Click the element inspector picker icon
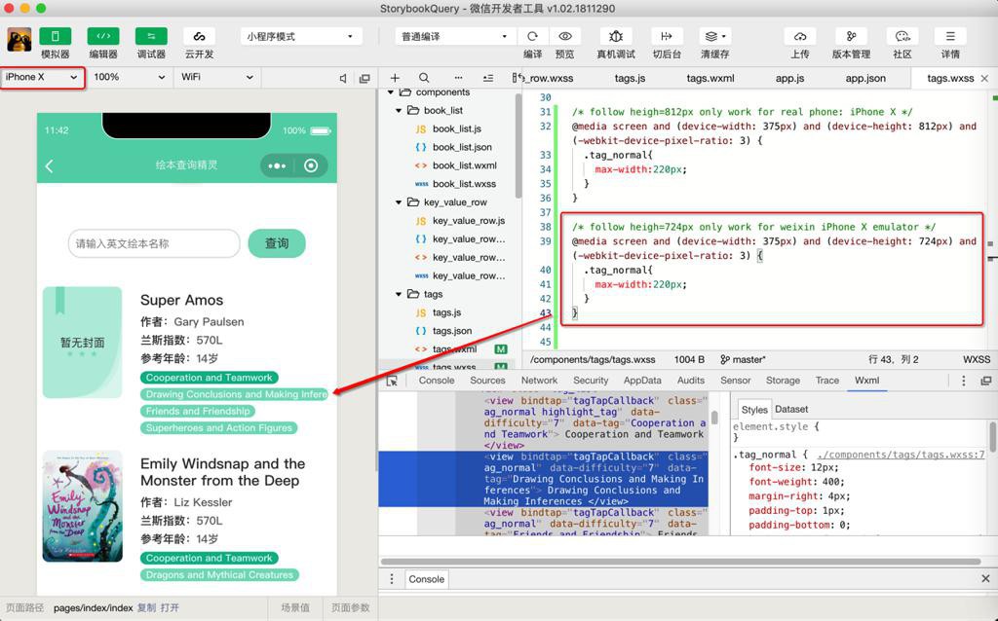Viewport: 998px width, 621px height. coord(392,381)
